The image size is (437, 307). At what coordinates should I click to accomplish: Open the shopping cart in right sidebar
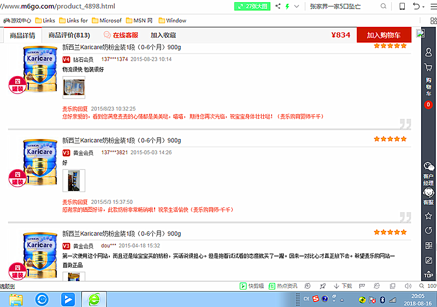[429, 68]
